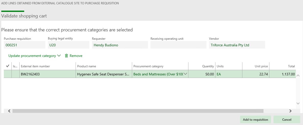The width and height of the screenshot is (303, 125).
Task: Click the Buying legal entity field U20
Action: tap(68, 45)
